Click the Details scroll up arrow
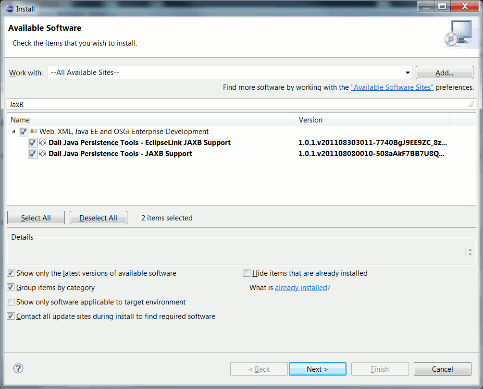Image resolution: width=483 pixels, height=389 pixels. pyautogui.click(x=470, y=250)
